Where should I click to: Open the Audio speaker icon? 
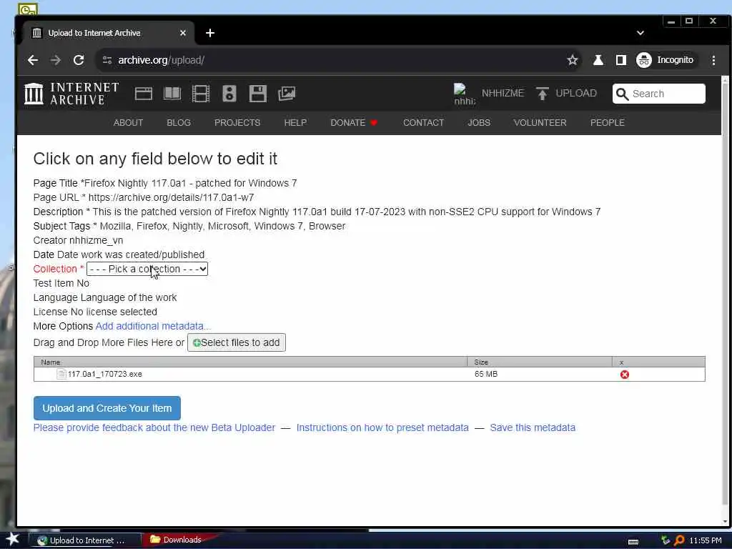[229, 94]
